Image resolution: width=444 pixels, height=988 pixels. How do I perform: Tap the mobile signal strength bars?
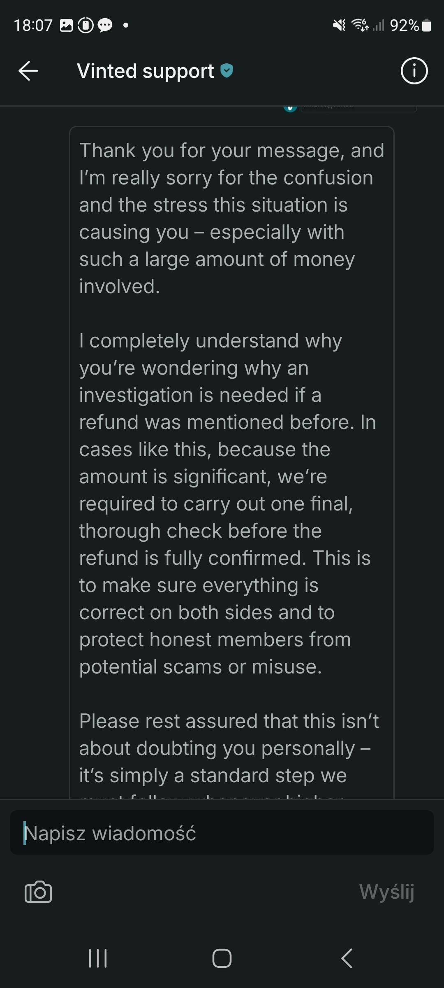click(379, 26)
